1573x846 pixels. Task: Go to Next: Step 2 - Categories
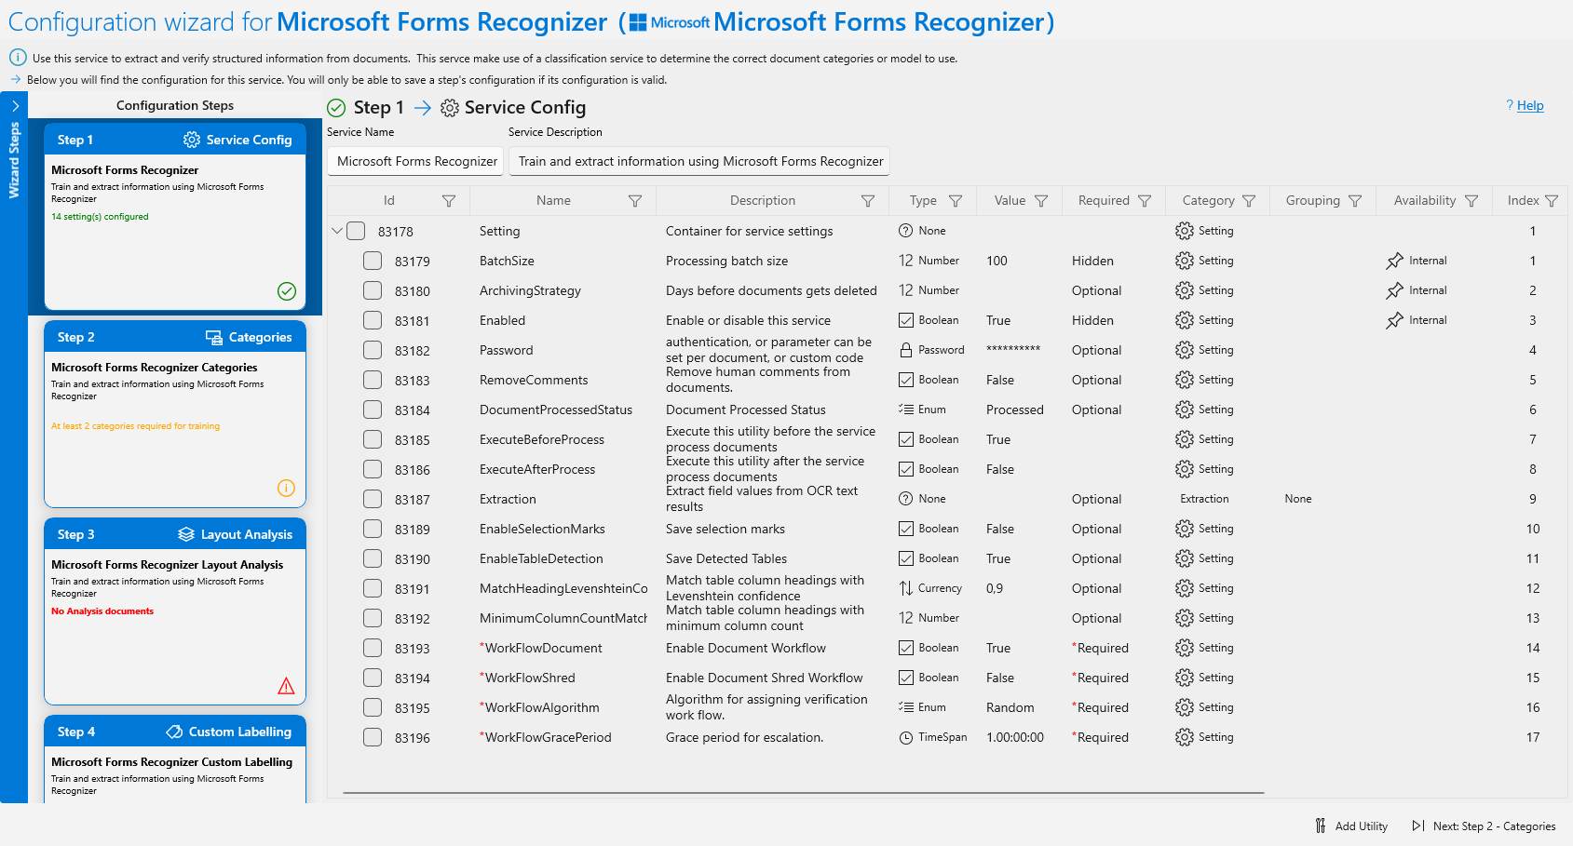1485,826
